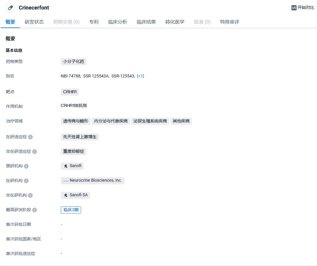Click the alias SSR 125543A
317x266 pixels.
(x=96, y=76)
